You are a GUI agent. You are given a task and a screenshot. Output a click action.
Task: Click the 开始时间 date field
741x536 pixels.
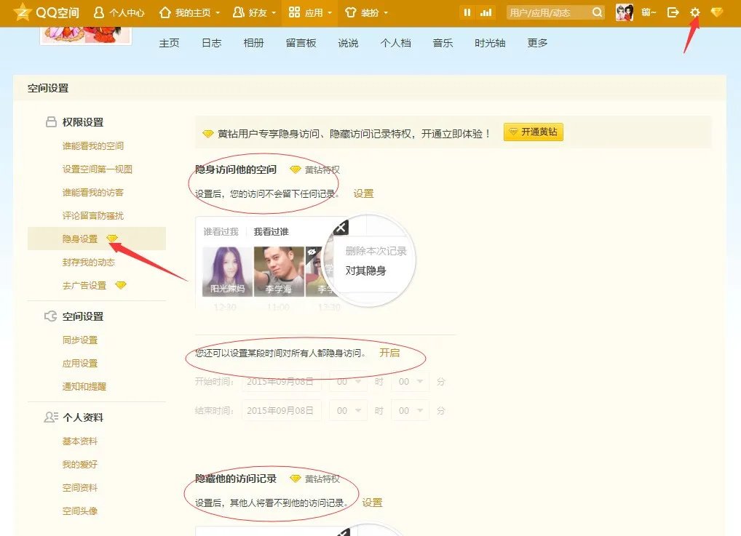(281, 382)
